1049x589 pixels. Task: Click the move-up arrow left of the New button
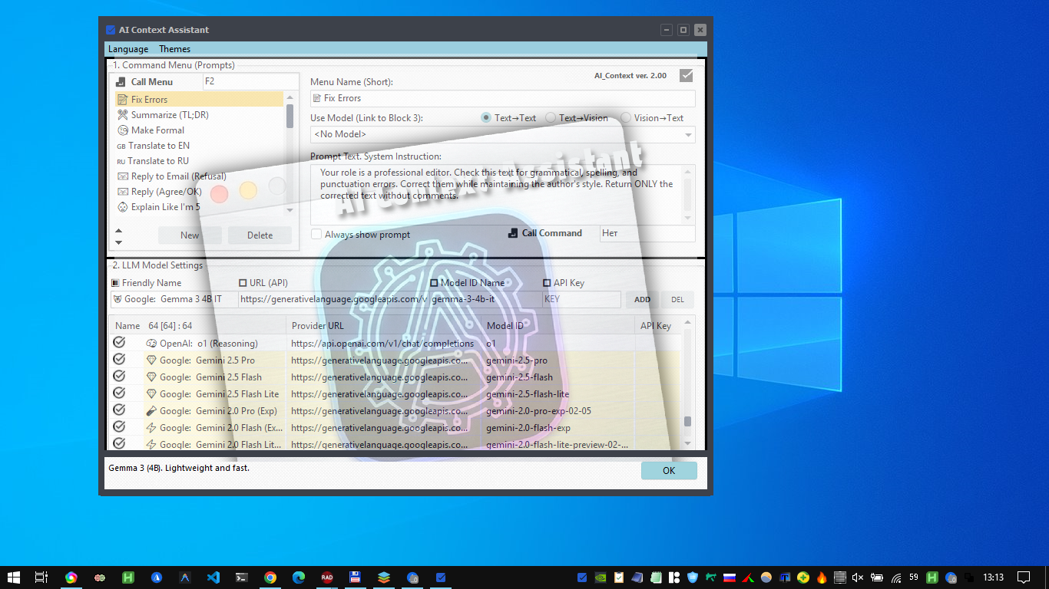tap(118, 230)
